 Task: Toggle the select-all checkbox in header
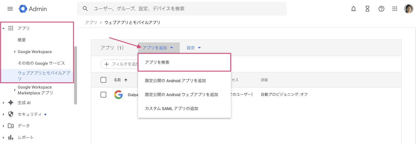point(103,80)
